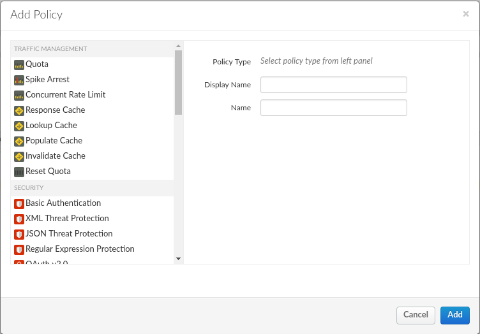Click the Lookup Cache icon

(x=19, y=126)
